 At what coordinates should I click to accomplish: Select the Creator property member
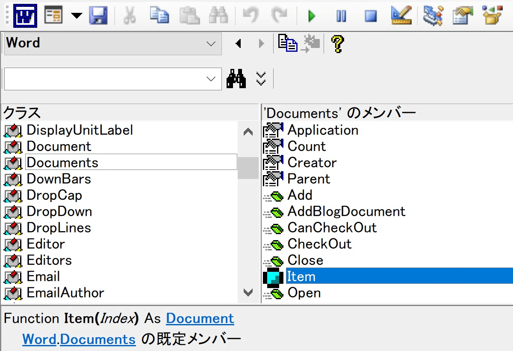pyautogui.click(x=312, y=163)
